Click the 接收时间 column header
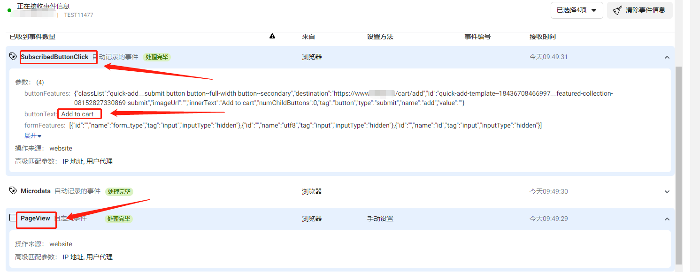Screen dimensions: 700x272 pos(543,37)
